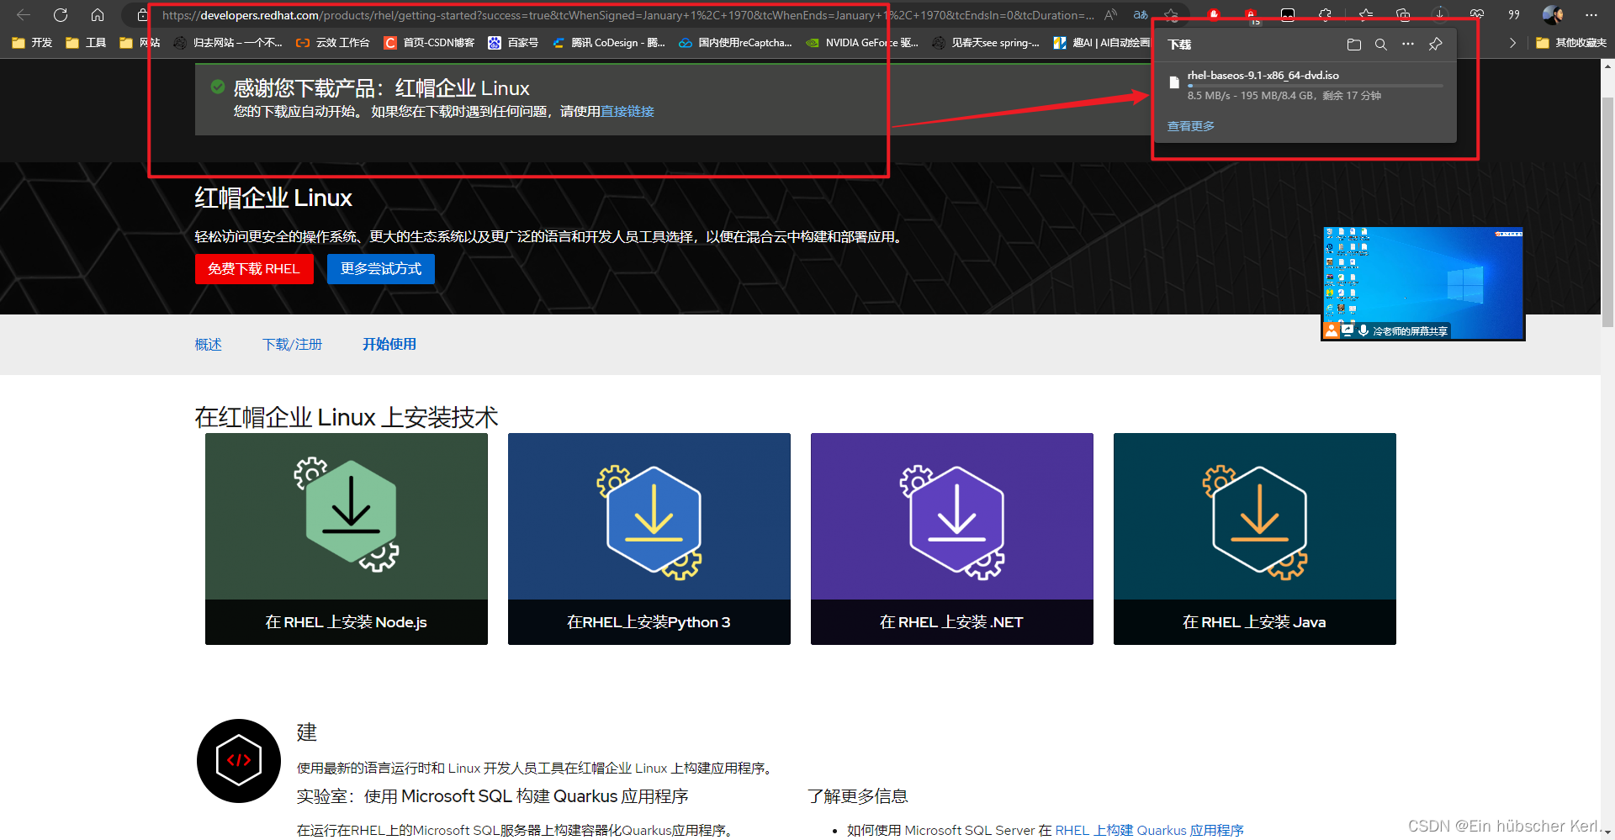1615x840 pixels.
Task: Go to the browser home page
Action: point(98,15)
